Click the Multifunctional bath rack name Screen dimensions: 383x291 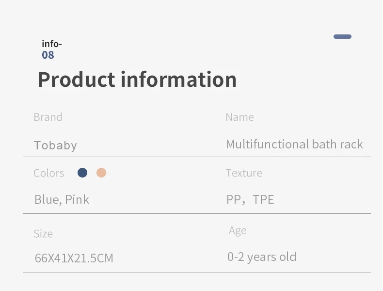click(294, 144)
